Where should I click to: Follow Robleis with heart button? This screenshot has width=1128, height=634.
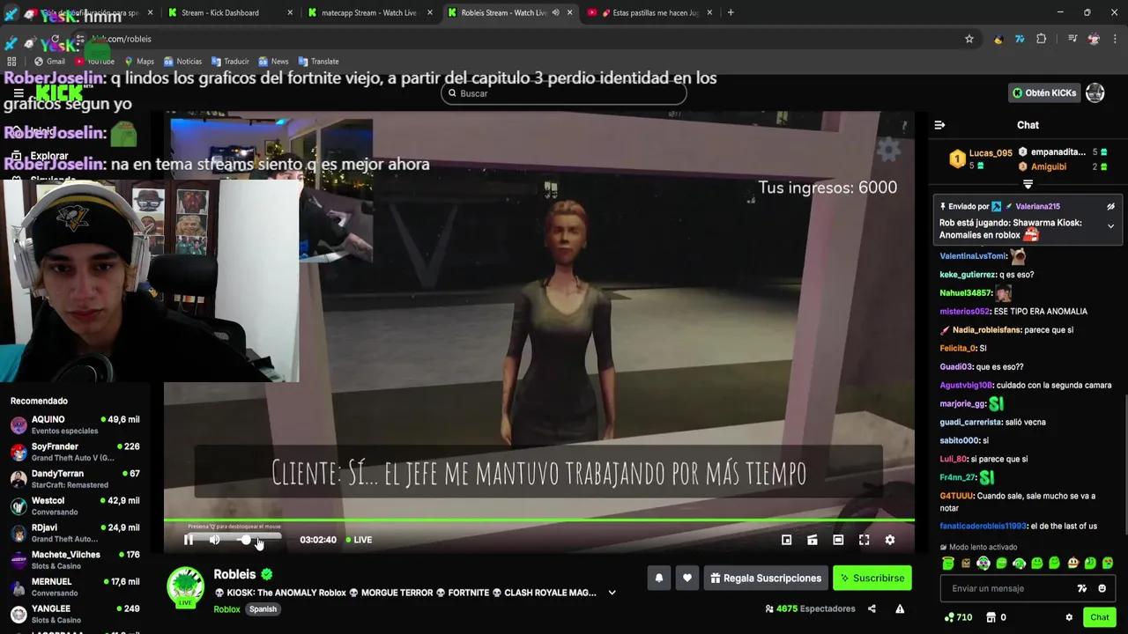(x=687, y=579)
